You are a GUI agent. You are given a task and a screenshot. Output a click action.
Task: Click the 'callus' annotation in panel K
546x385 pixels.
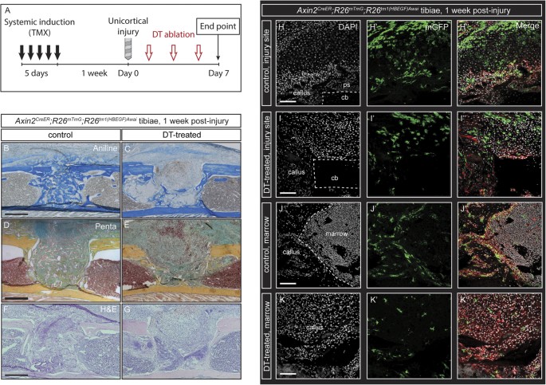(314, 328)
